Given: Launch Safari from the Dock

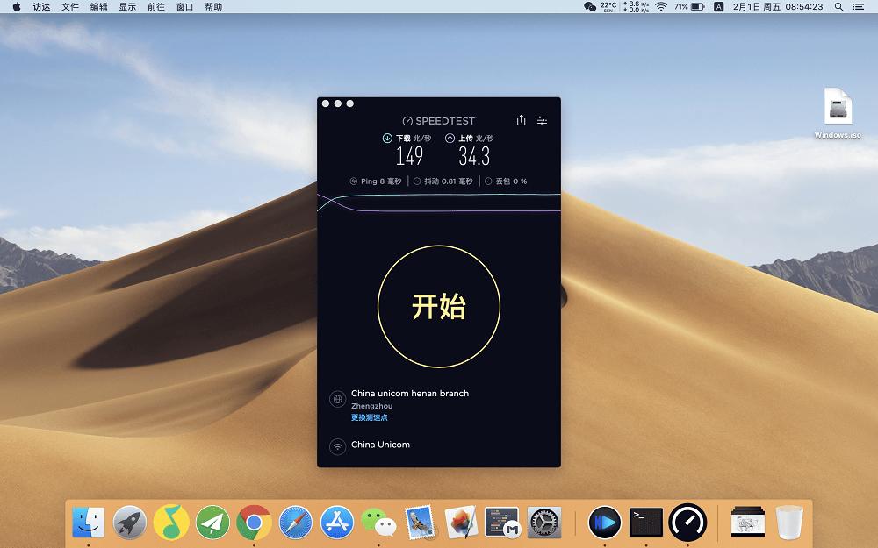Looking at the screenshot, I should (296, 522).
